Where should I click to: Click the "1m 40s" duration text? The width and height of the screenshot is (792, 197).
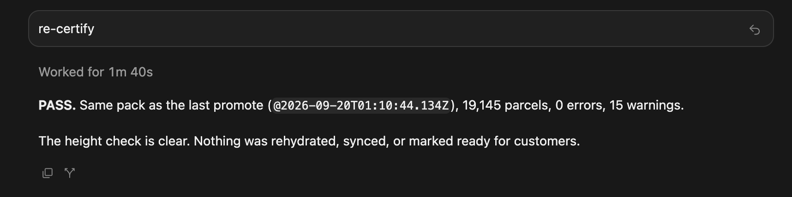pyautogui.click(x=131, y=72)
